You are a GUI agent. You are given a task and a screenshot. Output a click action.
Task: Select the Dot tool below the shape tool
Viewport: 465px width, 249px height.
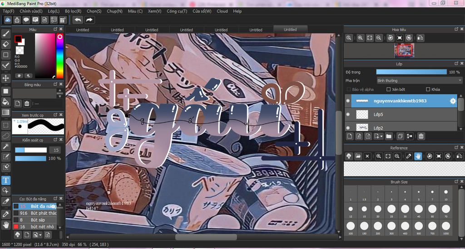point(5,65)
